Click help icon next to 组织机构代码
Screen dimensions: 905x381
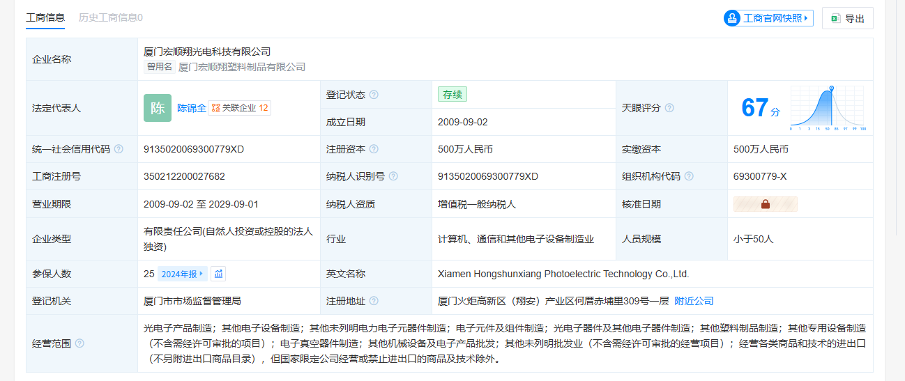689,176
